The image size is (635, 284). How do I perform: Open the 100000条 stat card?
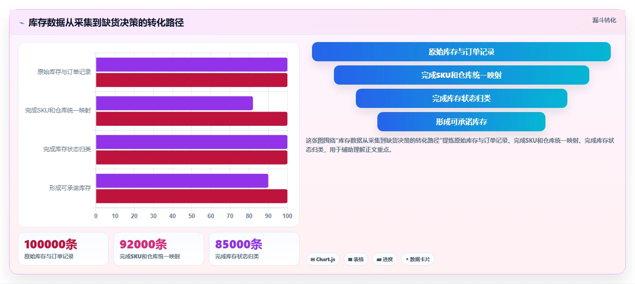pos(63,249)
